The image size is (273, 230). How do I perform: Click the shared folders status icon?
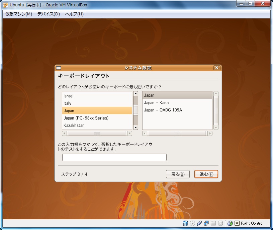pos(213,223)
